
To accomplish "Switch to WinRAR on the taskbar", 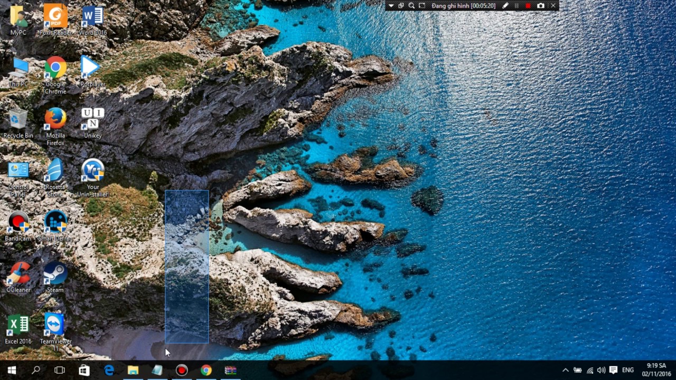I will click(x=230, y=370).
